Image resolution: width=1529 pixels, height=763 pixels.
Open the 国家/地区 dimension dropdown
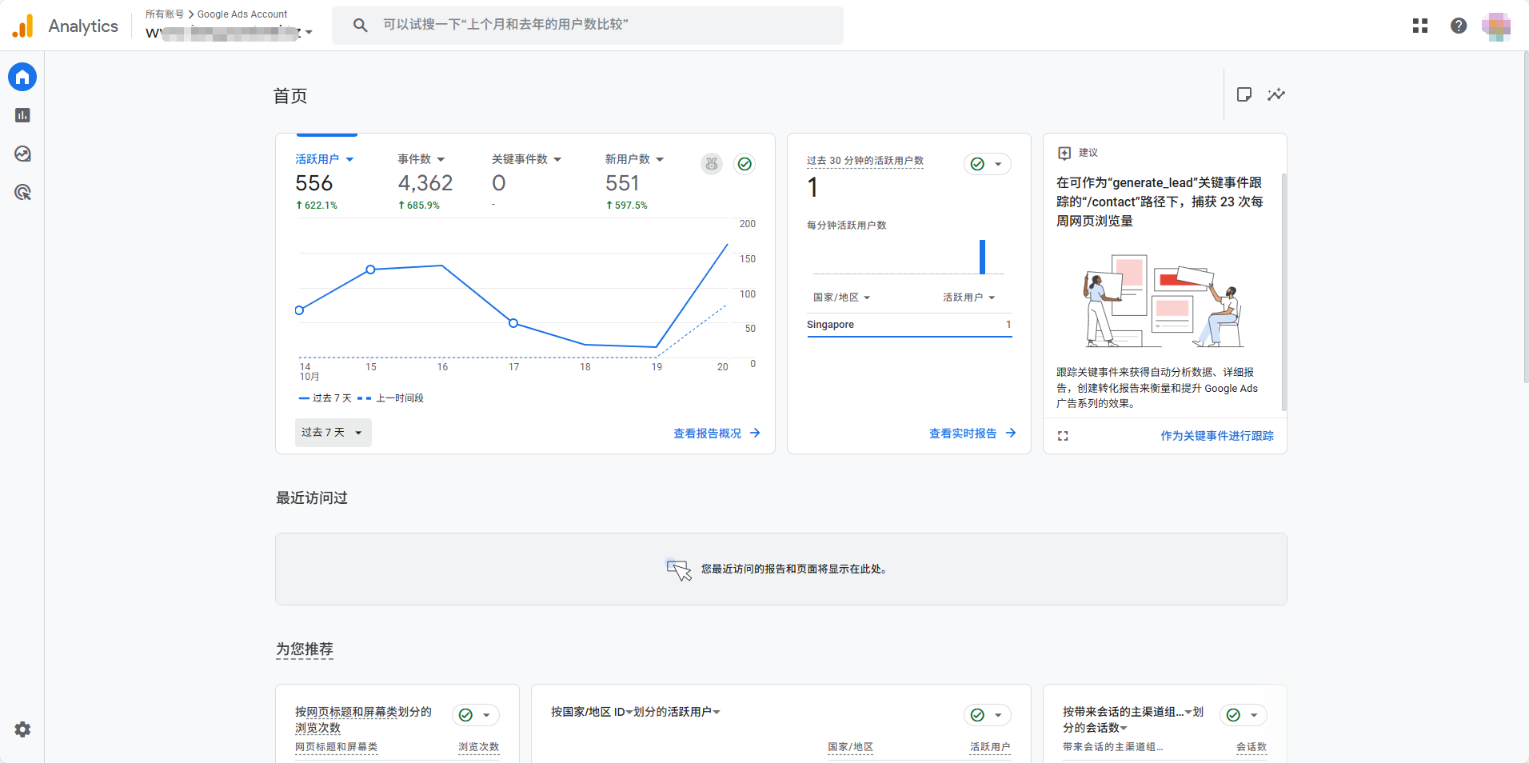pos(841,298)
